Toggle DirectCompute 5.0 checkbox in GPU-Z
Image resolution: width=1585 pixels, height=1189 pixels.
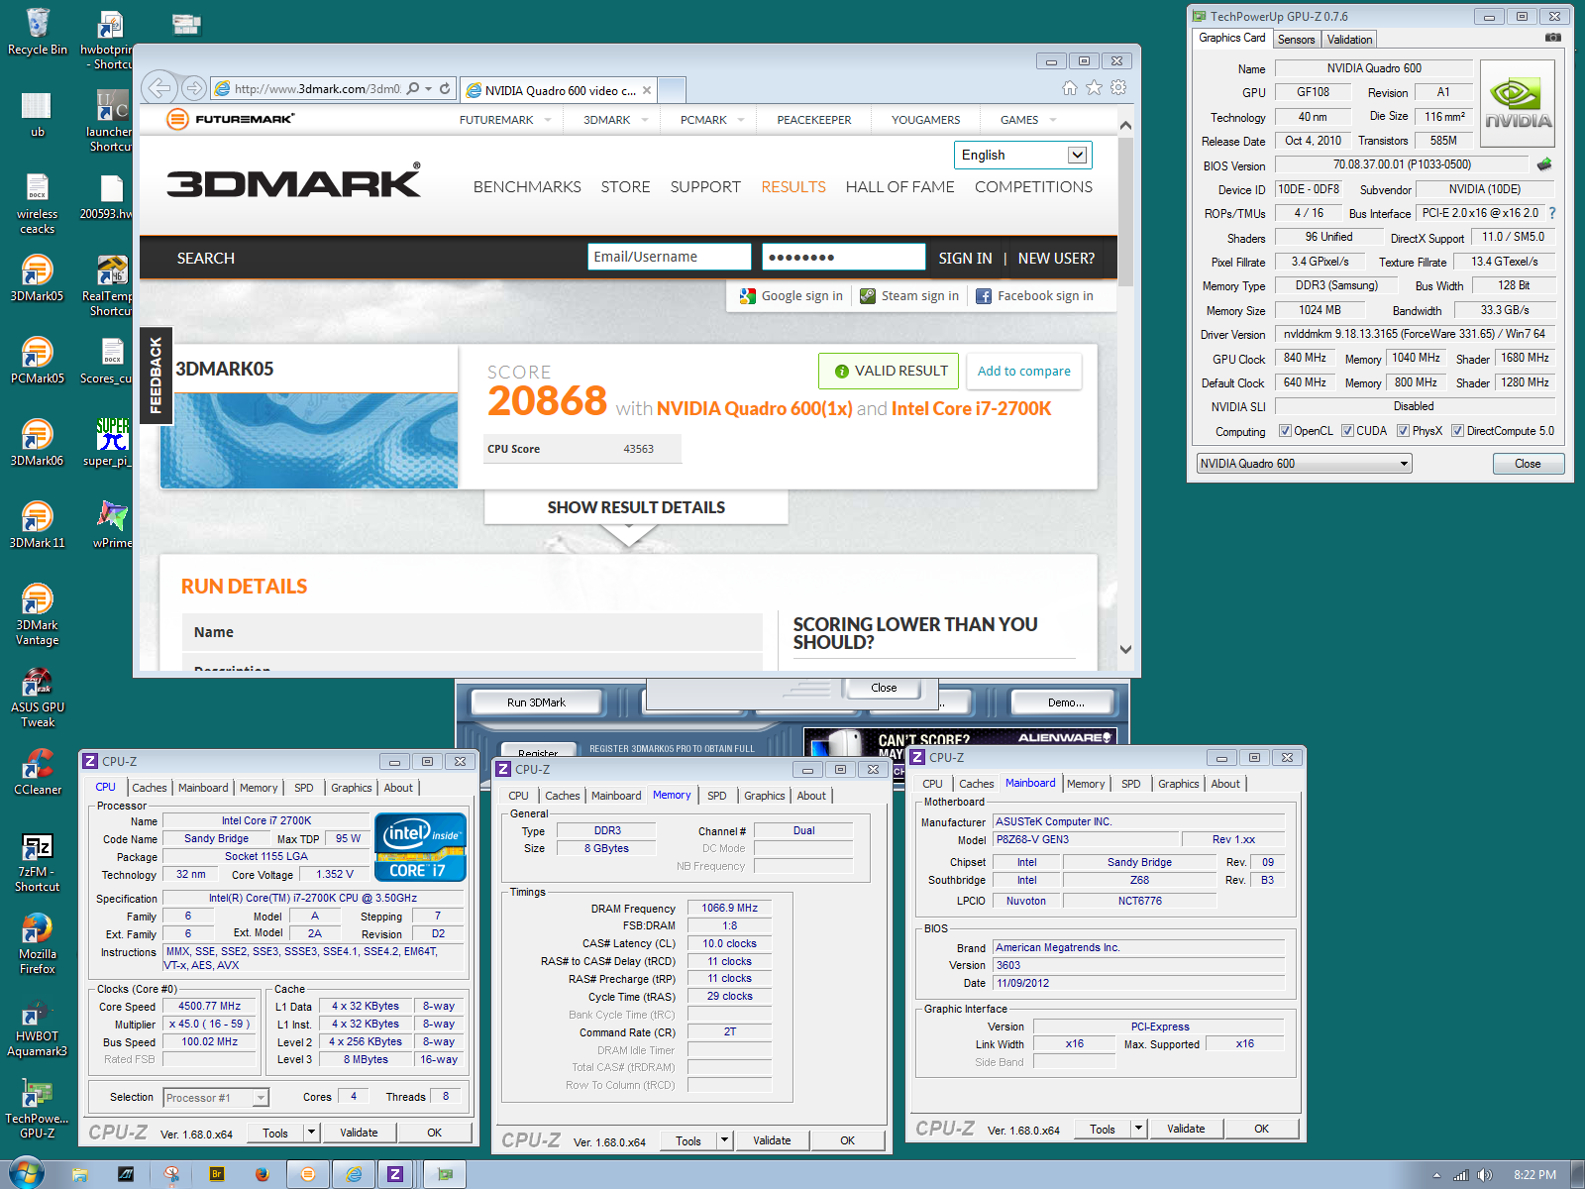click(1457, 431)
